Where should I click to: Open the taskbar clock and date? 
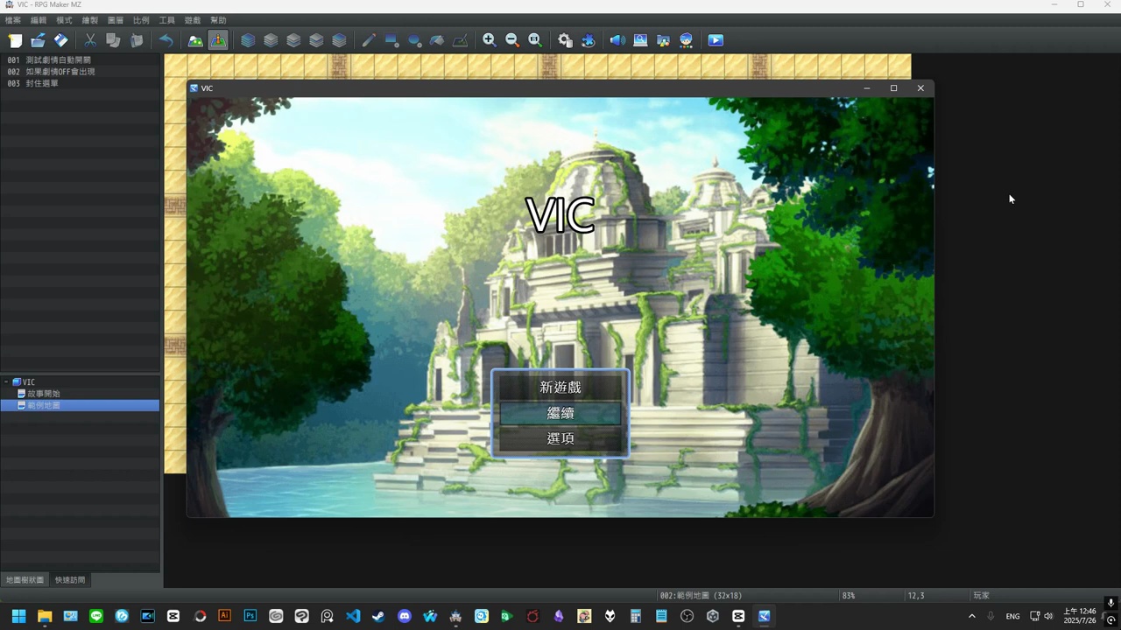click(1080, 616)
